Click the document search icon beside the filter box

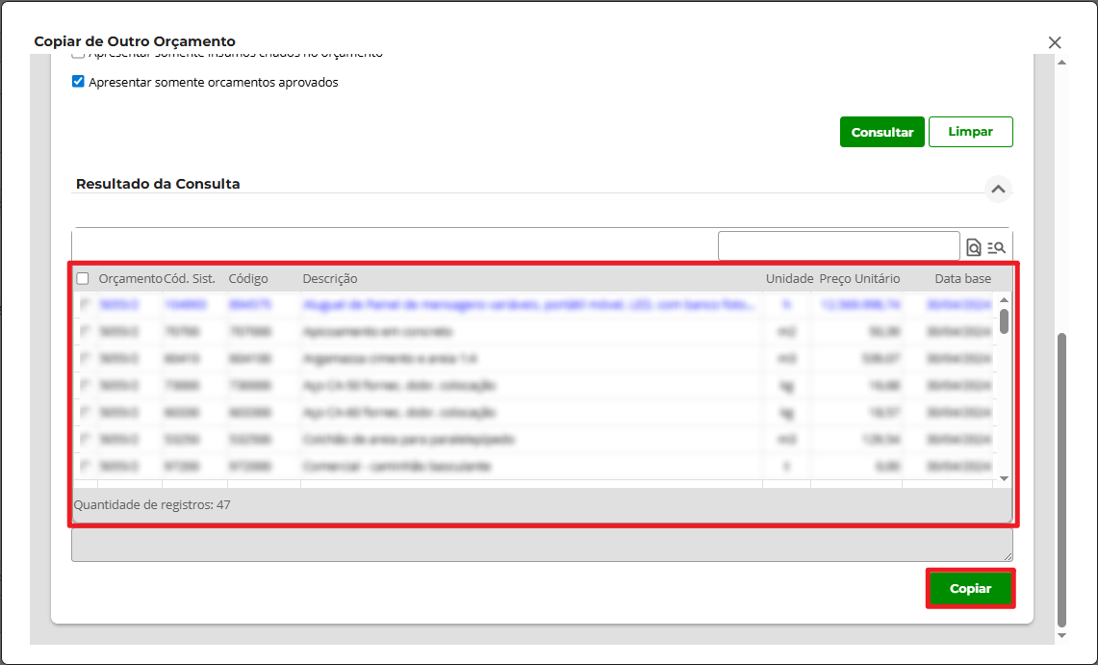[973, 247]
